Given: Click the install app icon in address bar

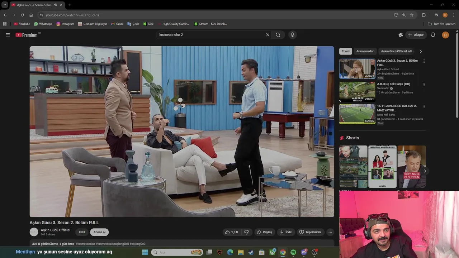Looking at the screenshot, I should coord(396,15).
